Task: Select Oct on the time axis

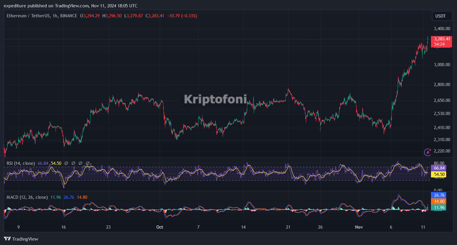Action: pos(160,227)
